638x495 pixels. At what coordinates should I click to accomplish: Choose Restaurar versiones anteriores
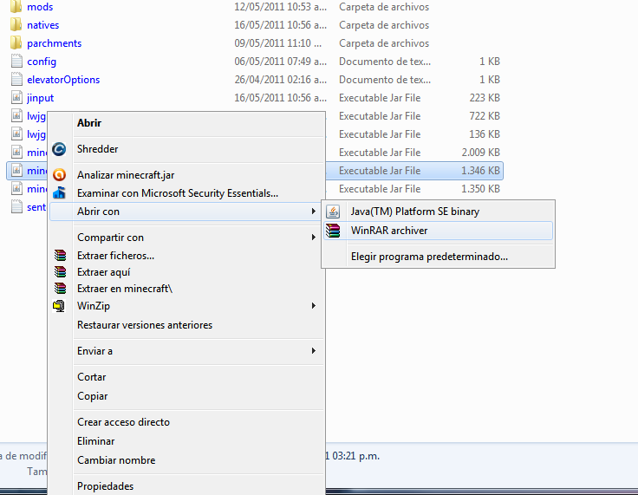(x=186, y=325)
